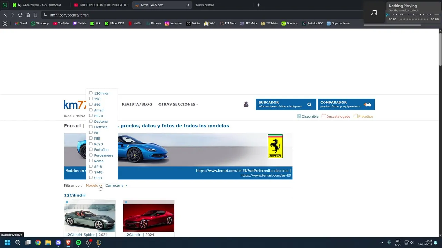This screenshot has height=248, width=442.
Task: Open Spotify from the taskbar
Action: pyautogui.click(x=78, y=242)
